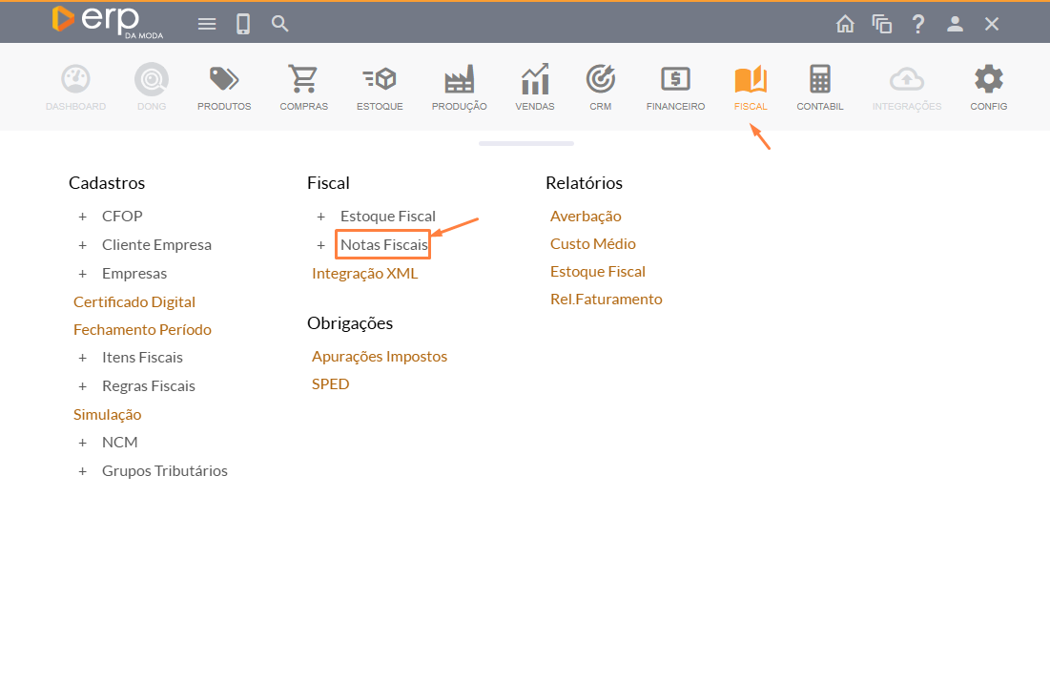Open the Integração XML link
1050x683 pixels.
pos(364,274)
